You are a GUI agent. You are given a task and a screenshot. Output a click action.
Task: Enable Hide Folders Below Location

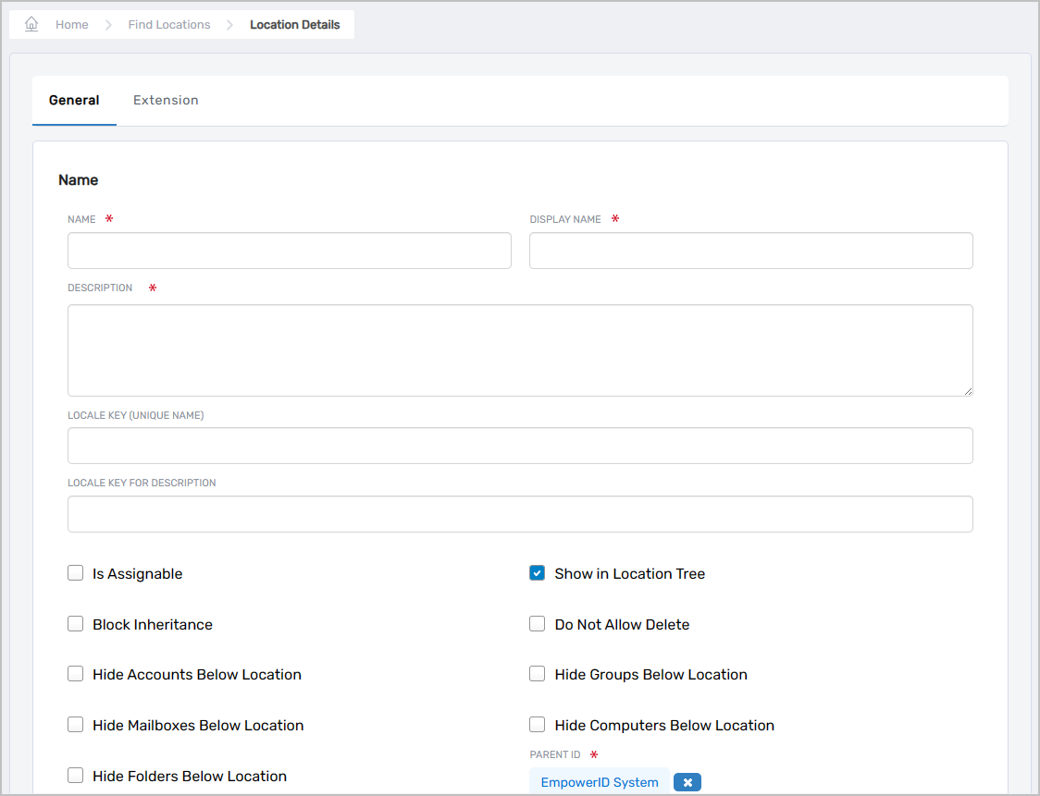[x=76, y=776]
